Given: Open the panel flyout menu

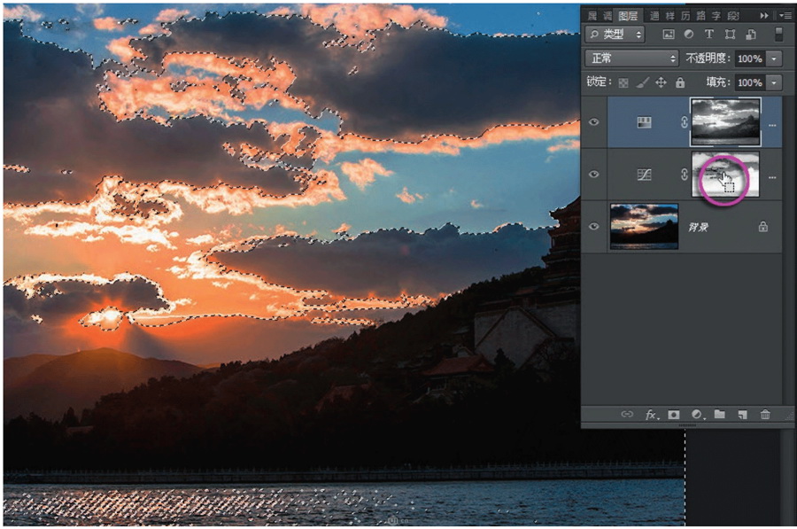Looking at the screenshot, I should point(785,16).
